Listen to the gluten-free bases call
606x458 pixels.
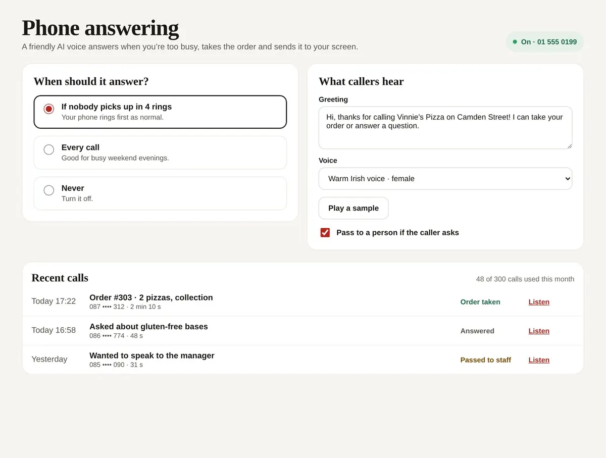(539, 331)
